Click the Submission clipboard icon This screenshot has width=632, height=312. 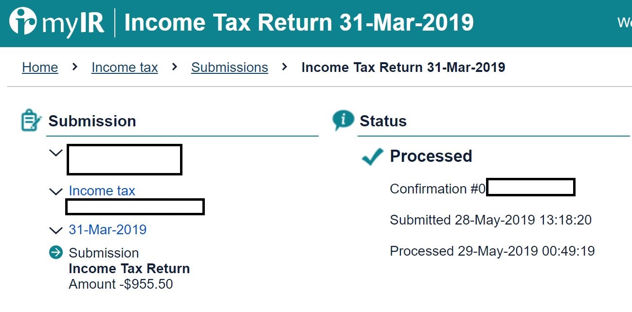click(30, 121)
